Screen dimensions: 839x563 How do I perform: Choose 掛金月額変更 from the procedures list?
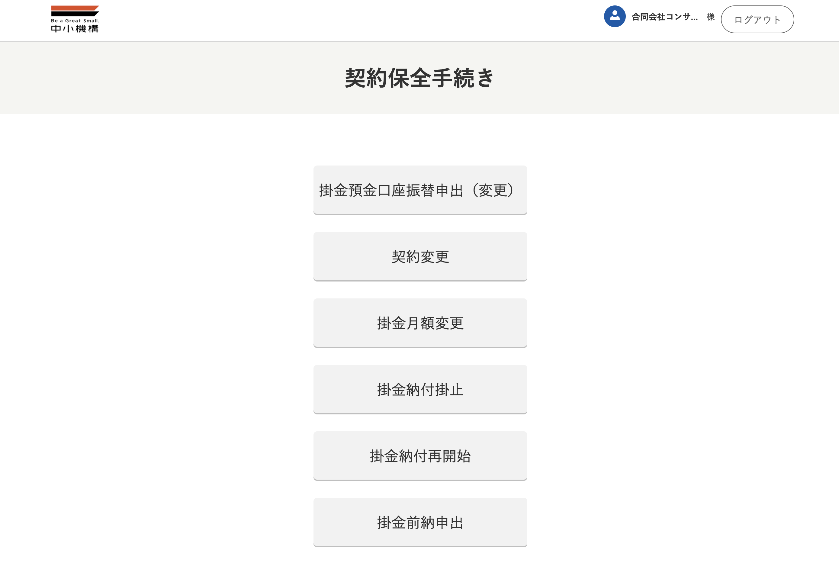pyautogui.click(x=420, y=323)
